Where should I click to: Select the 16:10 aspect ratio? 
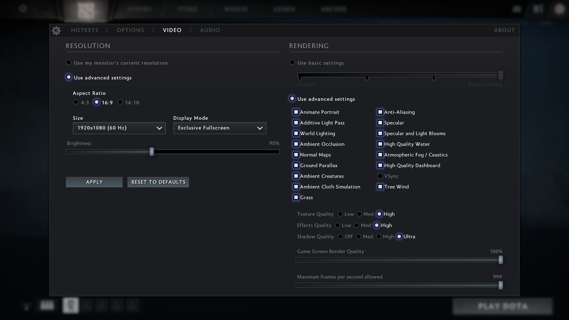[120, 102]
